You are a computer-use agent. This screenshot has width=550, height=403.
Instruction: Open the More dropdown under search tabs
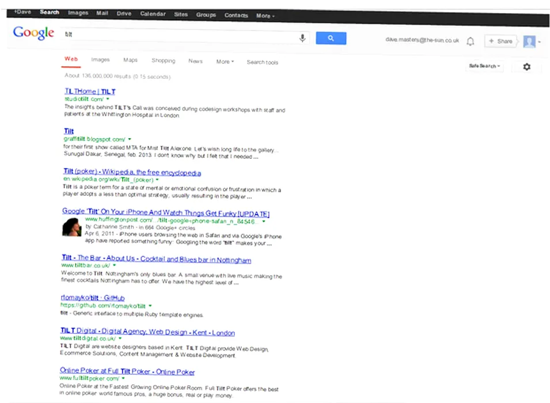tap(225, 62)
